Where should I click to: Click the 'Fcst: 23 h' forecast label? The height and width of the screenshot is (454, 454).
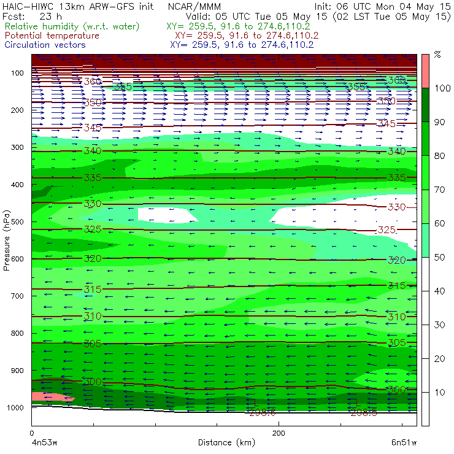pos(32,16)
